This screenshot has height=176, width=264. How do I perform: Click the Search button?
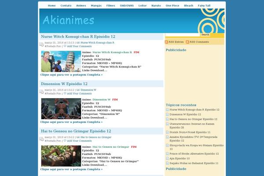[x=205, y=34]
